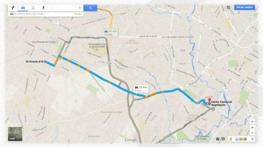The image size is (263, 147).
Task: Click the my location target button
Action: coord(252,122)
